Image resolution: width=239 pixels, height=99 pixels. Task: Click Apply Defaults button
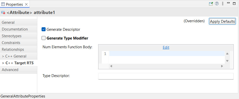point(222,21)
